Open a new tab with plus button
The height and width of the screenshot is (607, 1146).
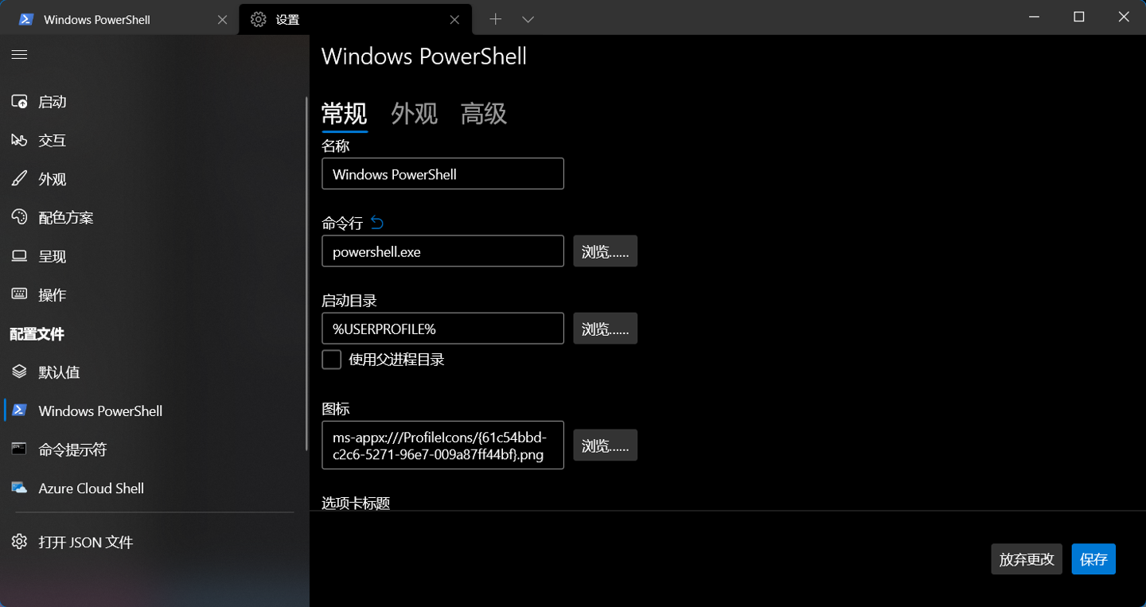[x=495, y=19]
